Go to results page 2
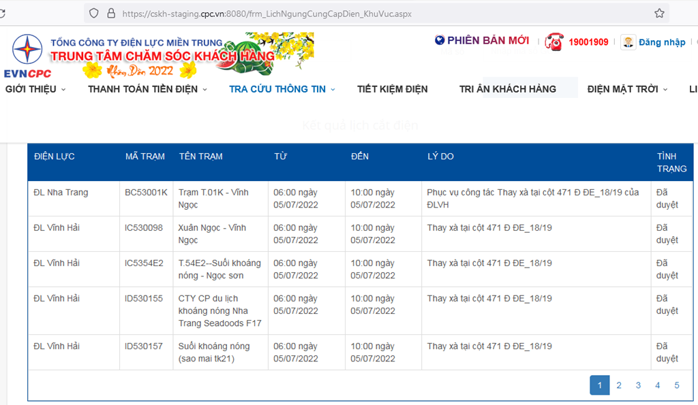The image size is (698, 405). (x=619, y=385)
